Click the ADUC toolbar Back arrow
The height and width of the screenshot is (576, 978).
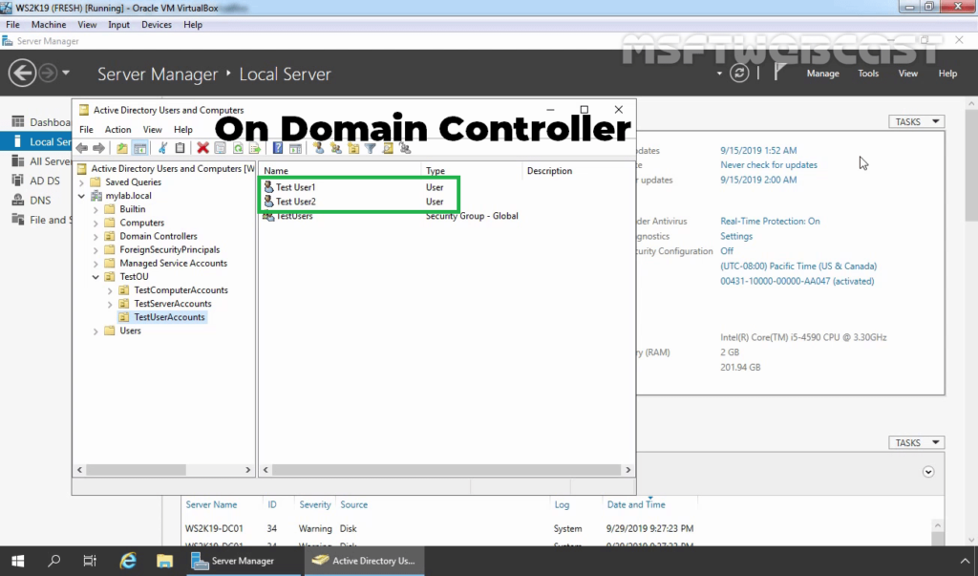pyautogui.click(x=82, y=148)
